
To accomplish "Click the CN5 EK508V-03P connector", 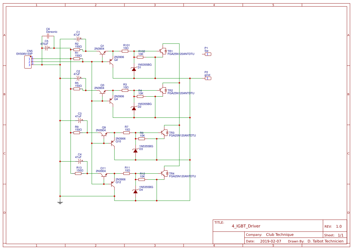I will pyautogui.click(x=28, y=61).
